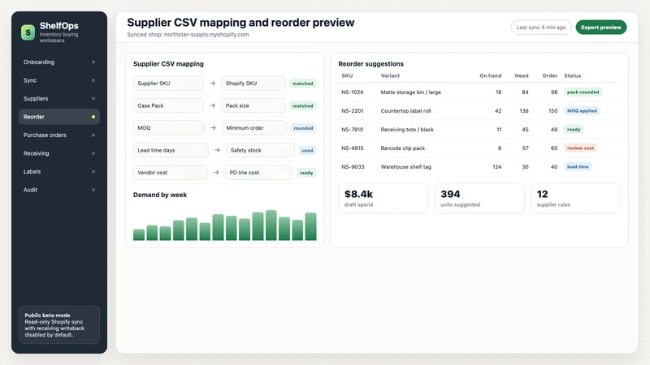Click the Need column header
650x365 pixels.
click(522, 75)
